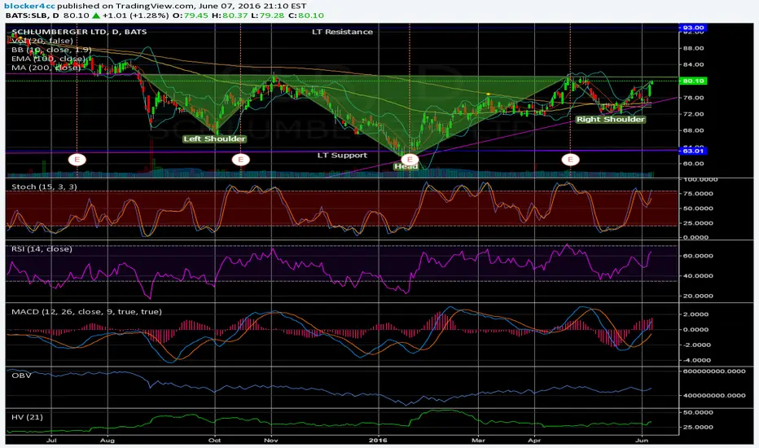Click the Oct label on time axis

pos(214,440)
